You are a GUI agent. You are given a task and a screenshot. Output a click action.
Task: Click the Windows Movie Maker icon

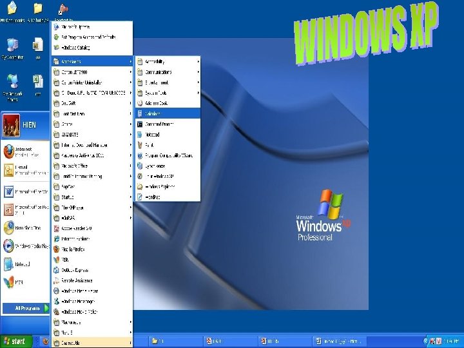(x=56, y=312)
